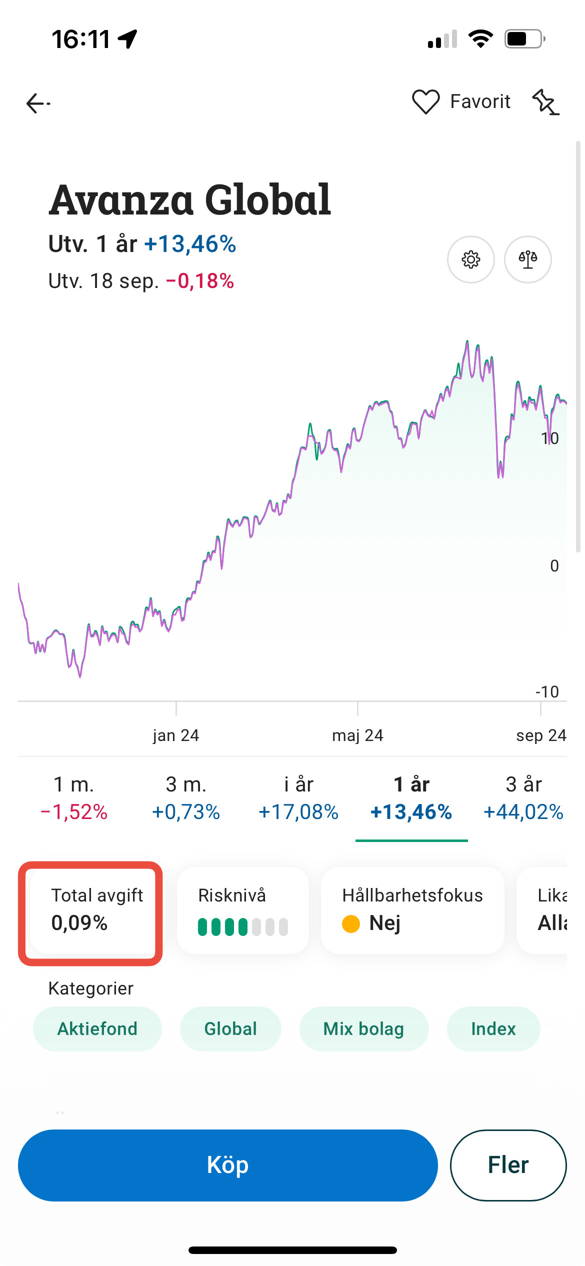The image size is (585, 1266).
Task: Tap the location arrow in status bar
Action: (x=128, y=39)
